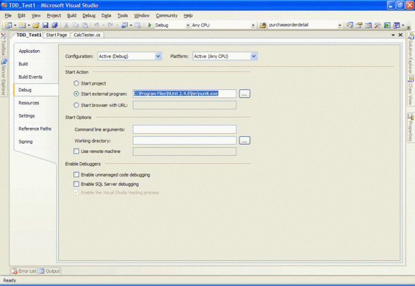Click the Paste clipboard icon
Image resolution: width=415 pixels, height=286 pixels.
(x=85, y=25)
